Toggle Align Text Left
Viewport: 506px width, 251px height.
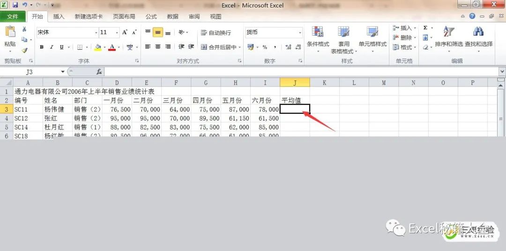click(148, 47)
